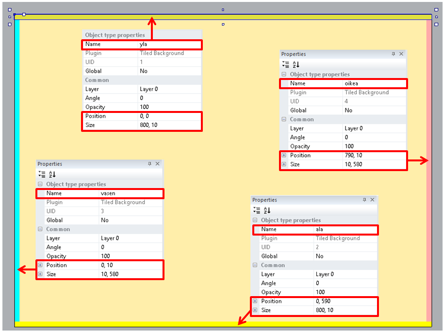
Task: Click pin icon on ala Properties panel
Action: click(364, 200)
